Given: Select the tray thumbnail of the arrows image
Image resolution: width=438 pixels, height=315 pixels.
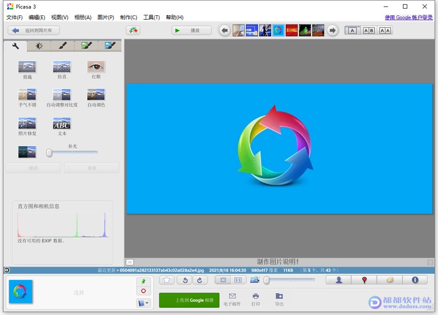Looking at the screenshot, I should pos(21,291).
